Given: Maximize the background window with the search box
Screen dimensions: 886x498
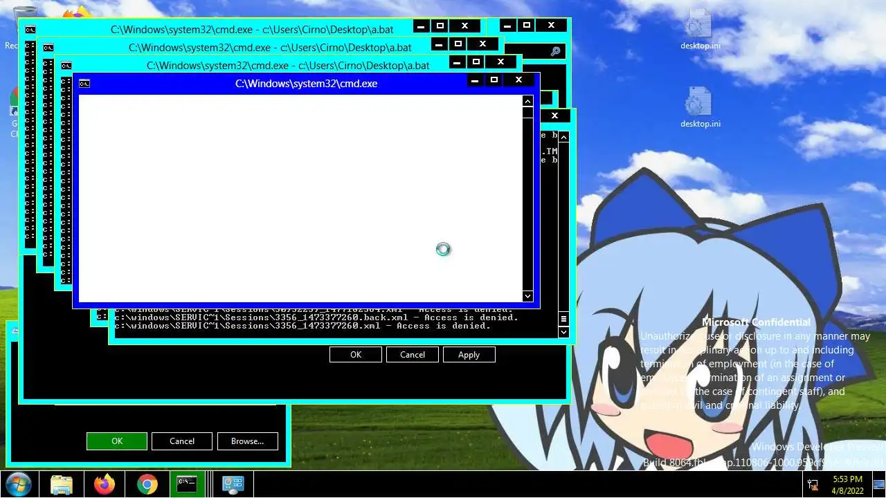Looking at the screenshot, I should pyautogui.click(x=527, y=26).
